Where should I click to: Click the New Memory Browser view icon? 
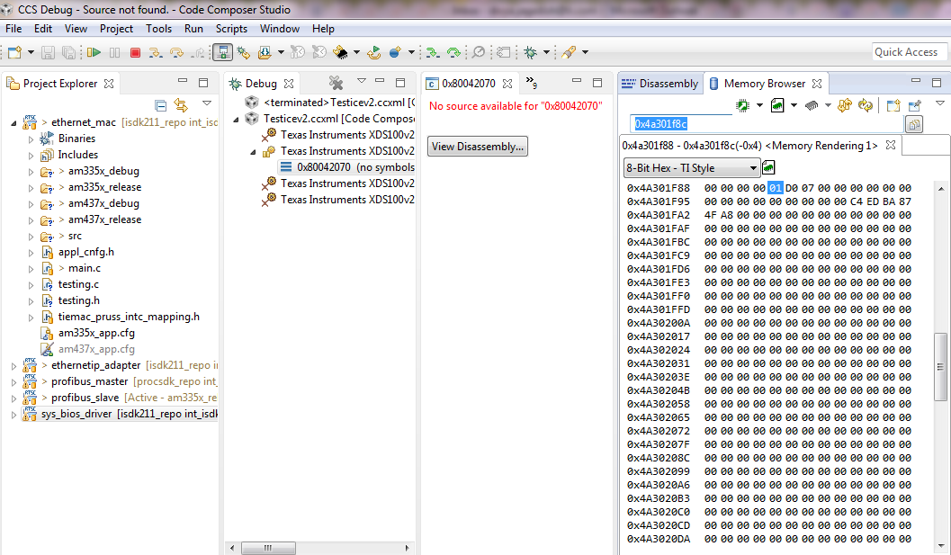[893, 105]
